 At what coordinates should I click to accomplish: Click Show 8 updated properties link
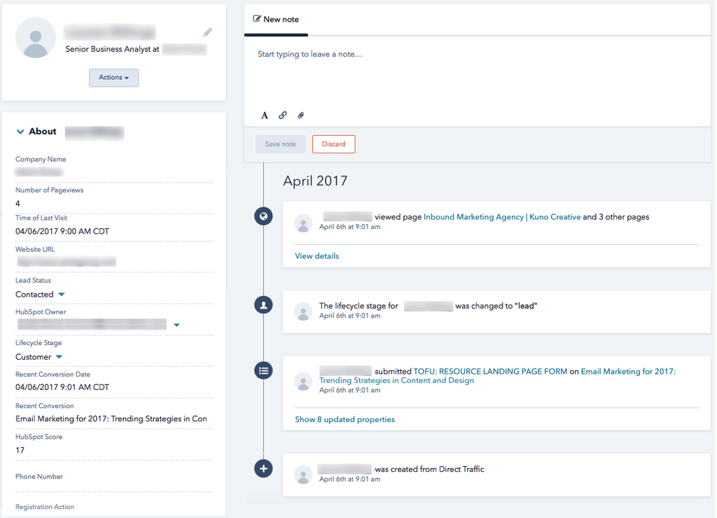344,420
